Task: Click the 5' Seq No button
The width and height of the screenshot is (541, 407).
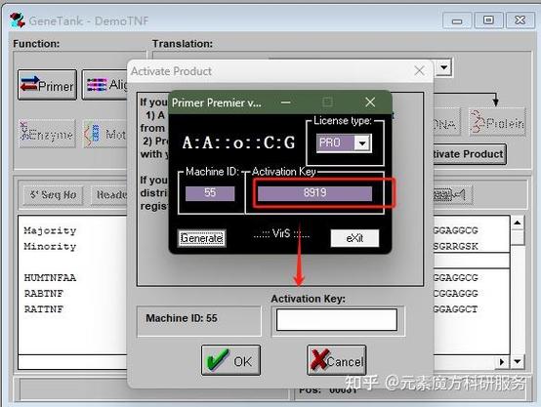Action: point(53,195)
